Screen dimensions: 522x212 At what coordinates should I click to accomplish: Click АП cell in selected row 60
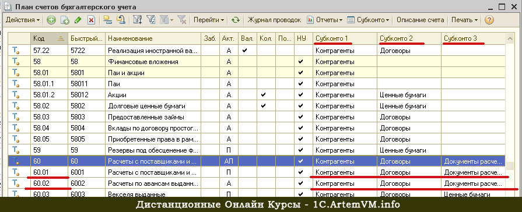229,161
